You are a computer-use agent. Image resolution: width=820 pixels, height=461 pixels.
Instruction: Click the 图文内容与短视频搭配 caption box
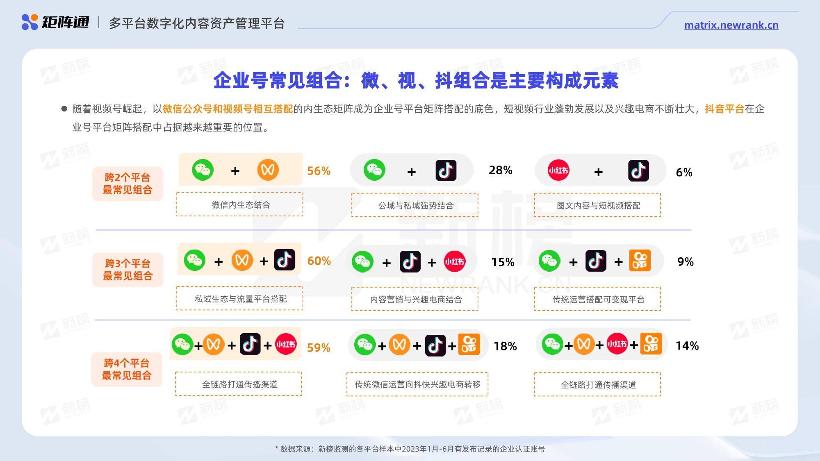point(597,205)
